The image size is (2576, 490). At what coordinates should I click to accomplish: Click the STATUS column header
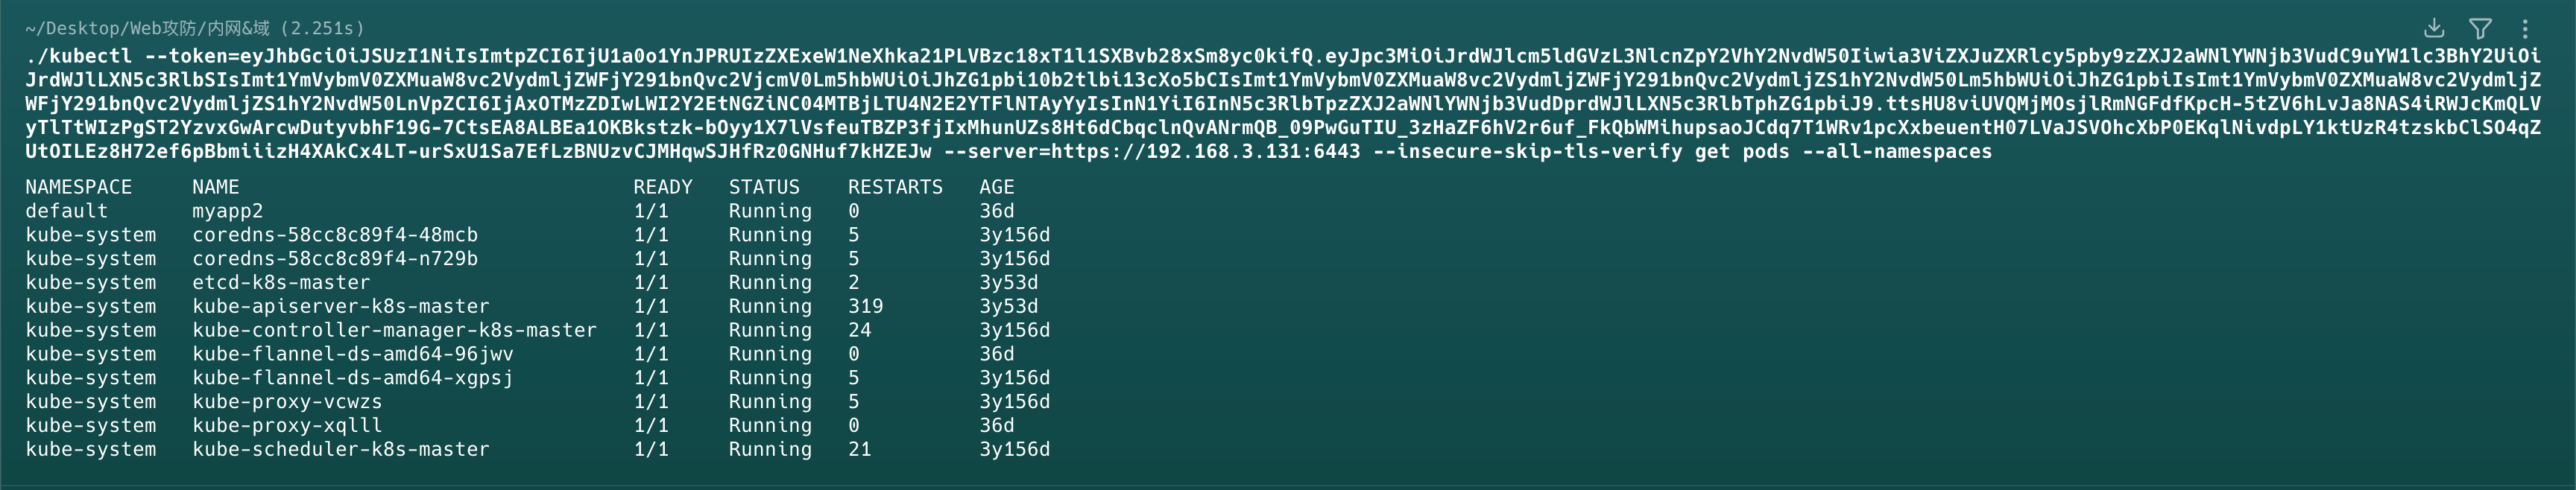click(x=764, y=187)
